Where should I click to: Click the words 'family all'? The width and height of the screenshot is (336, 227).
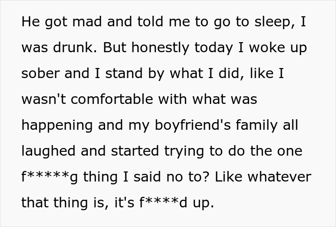(x=267, y=125)
